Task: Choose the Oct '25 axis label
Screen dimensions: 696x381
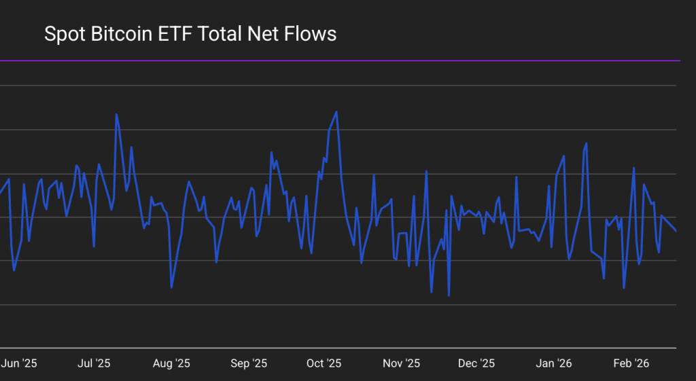Action: [x=324, y=363]
